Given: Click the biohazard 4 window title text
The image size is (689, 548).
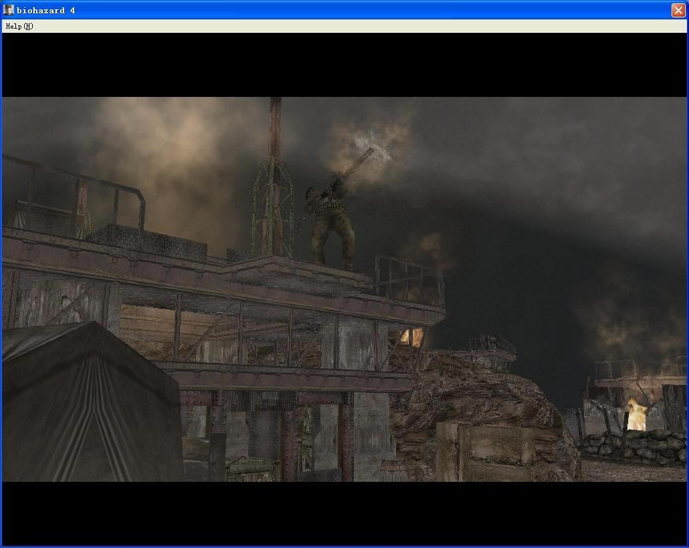Looking at the screenshot, I should 45,10.
